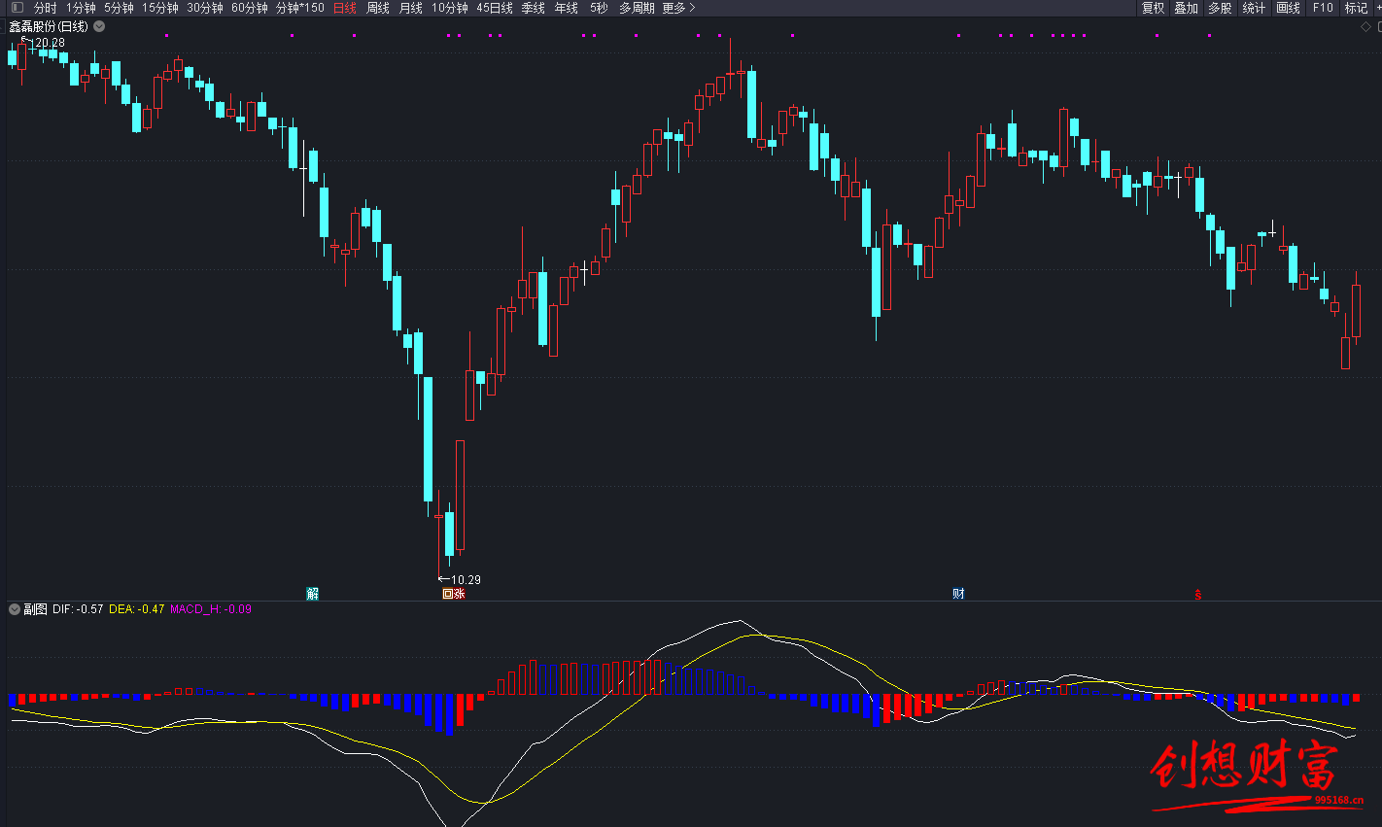
Task: Click the 回 marker icon below chart
Action: 448,594
